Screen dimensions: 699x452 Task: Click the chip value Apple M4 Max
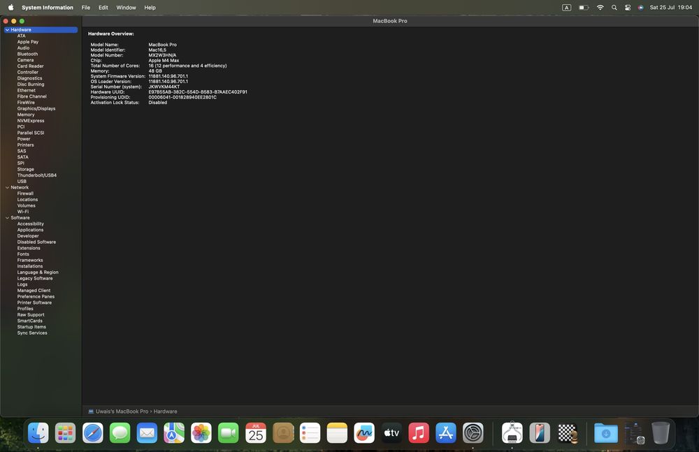pos(164,61)
